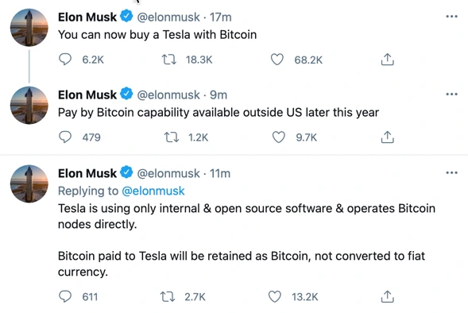Share the 'outside US later this year' tweet
This screenshot has height=313, width=468.
[387, 137]
